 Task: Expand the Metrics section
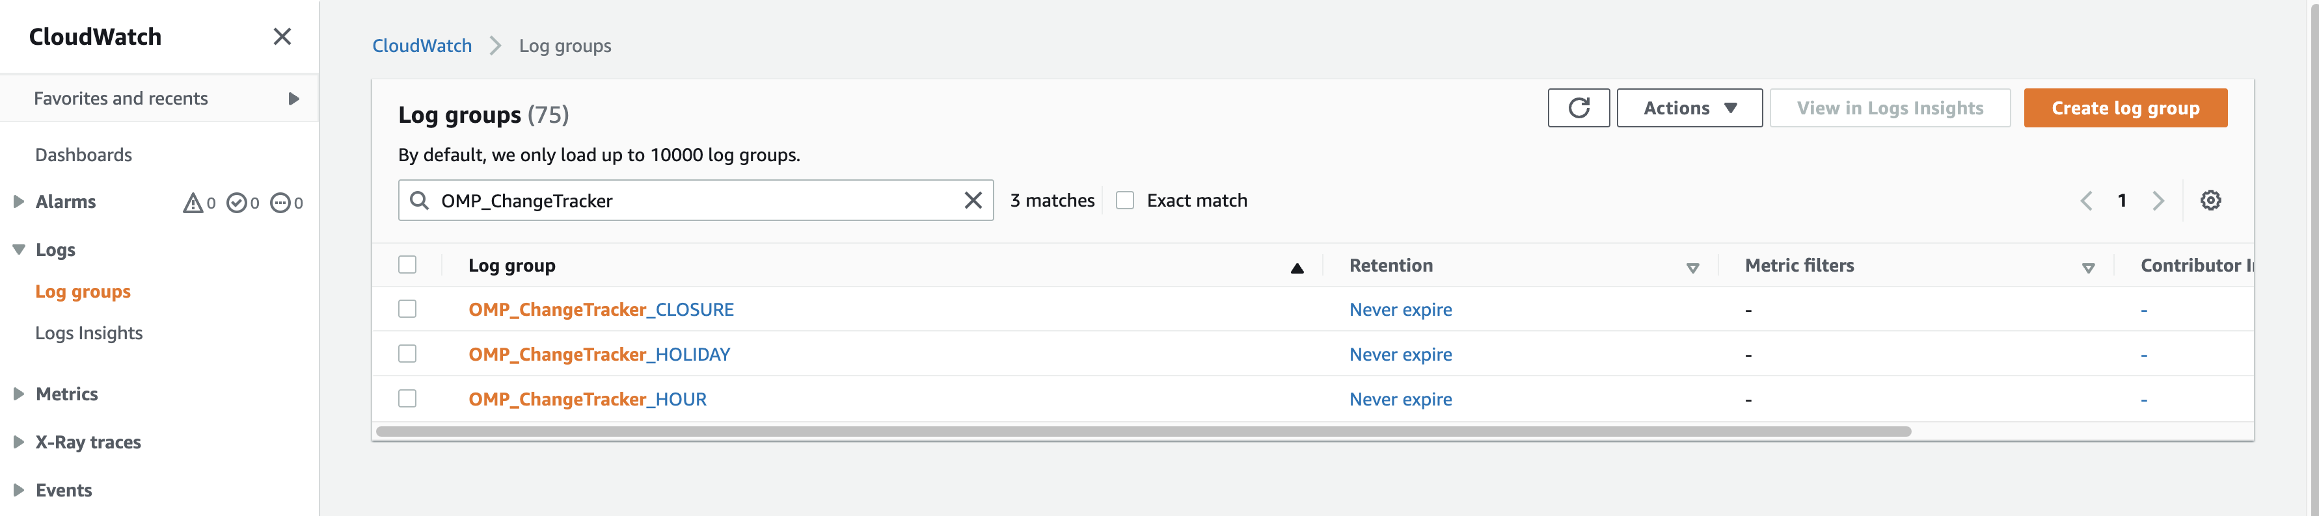(18, 394)
